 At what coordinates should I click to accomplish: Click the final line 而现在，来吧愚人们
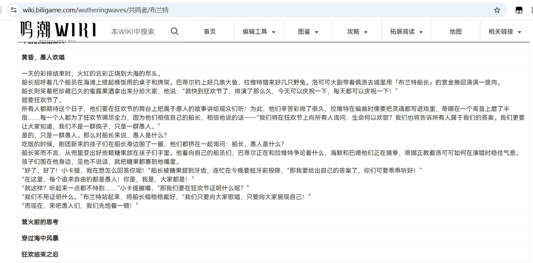pyautogui.click(x=80, y=206)
